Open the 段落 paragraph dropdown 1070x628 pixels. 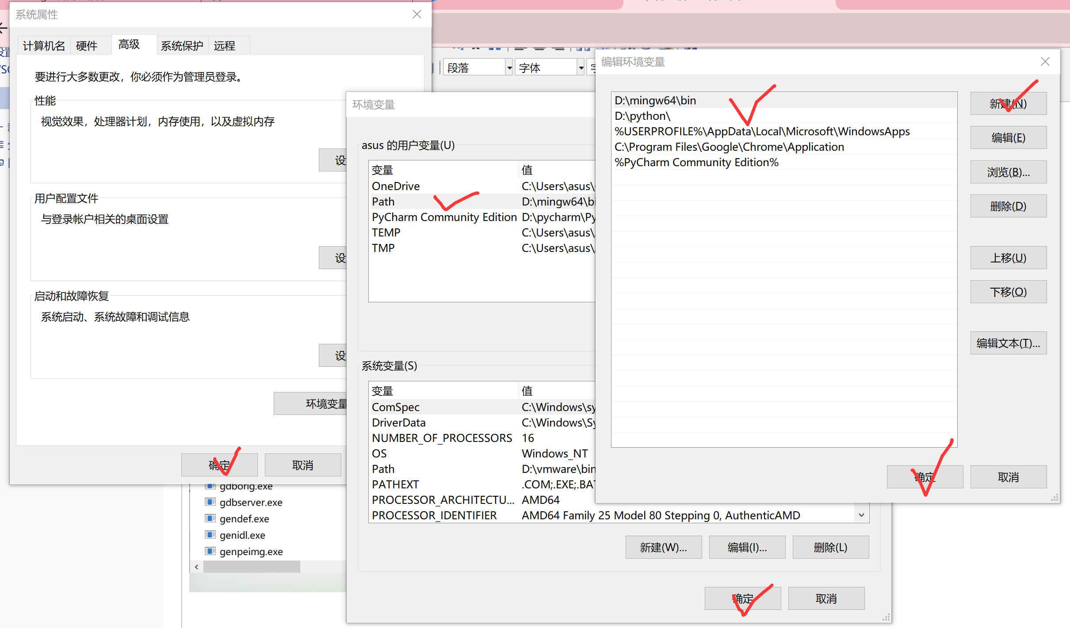click(x=509, y=68)
